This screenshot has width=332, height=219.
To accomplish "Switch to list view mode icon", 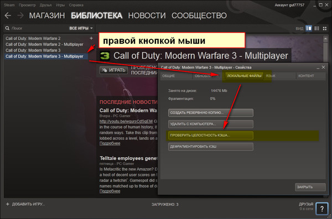I will [317, 28].
